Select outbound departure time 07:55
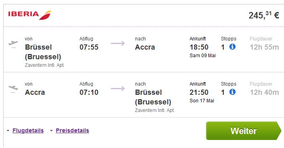 [x=89, y=47]
